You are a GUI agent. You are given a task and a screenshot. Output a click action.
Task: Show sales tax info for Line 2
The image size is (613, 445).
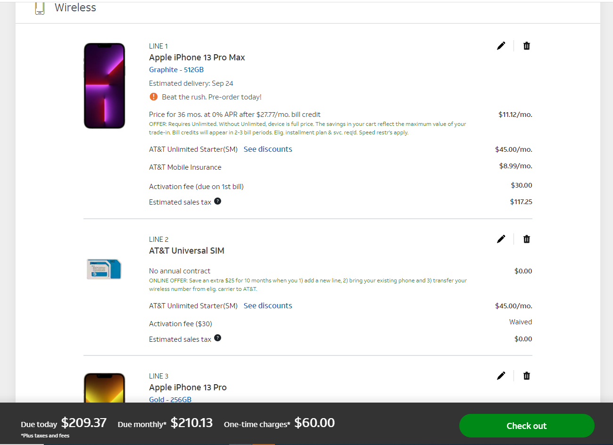[217, 338]
